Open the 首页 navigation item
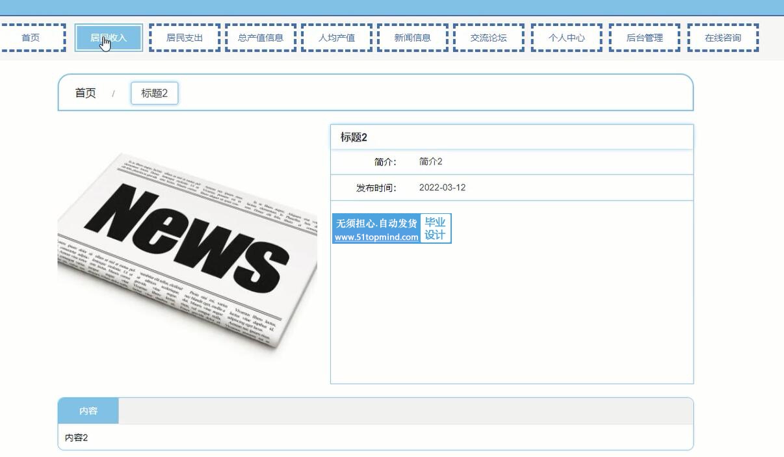Image resolution: width=784 pixels, height=457 pixels. 31,38
